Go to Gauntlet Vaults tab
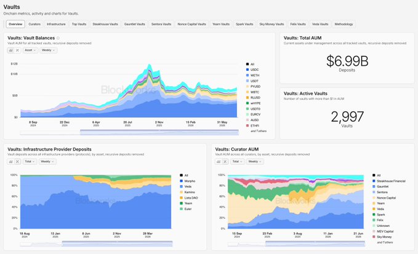 pyautogui.click(x=135, y=24)
